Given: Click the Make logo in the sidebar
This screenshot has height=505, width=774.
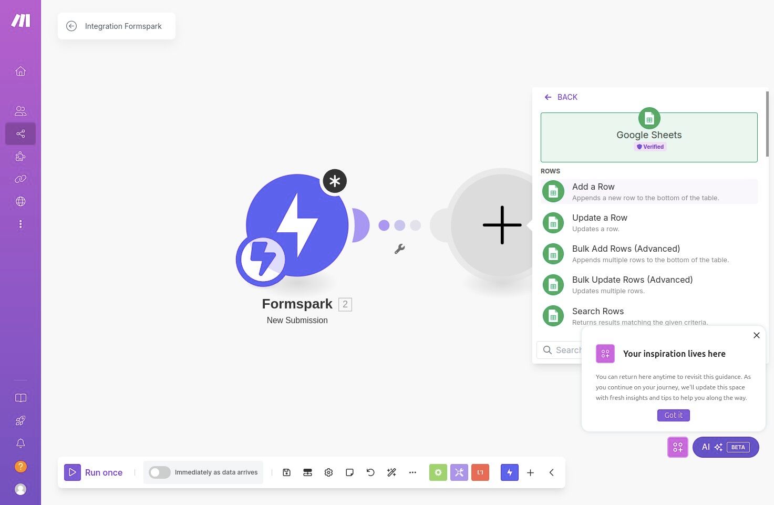Looking at the screenshot, I should [x=20, y=20].
